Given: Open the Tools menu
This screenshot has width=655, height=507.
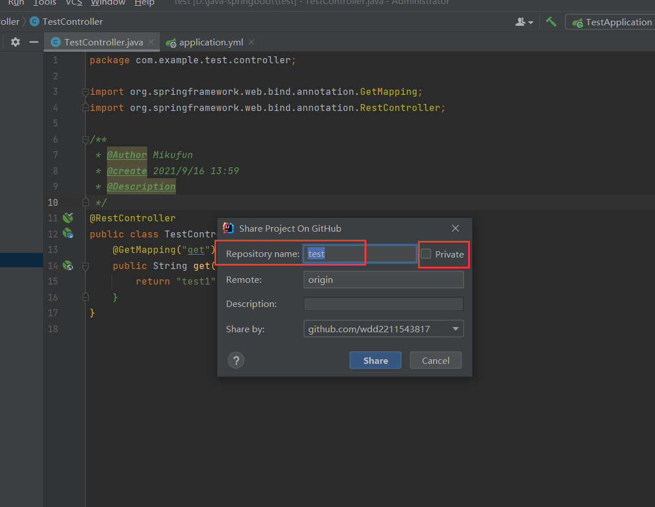Looking at the screenshot, I should click(x=45, y=3).
